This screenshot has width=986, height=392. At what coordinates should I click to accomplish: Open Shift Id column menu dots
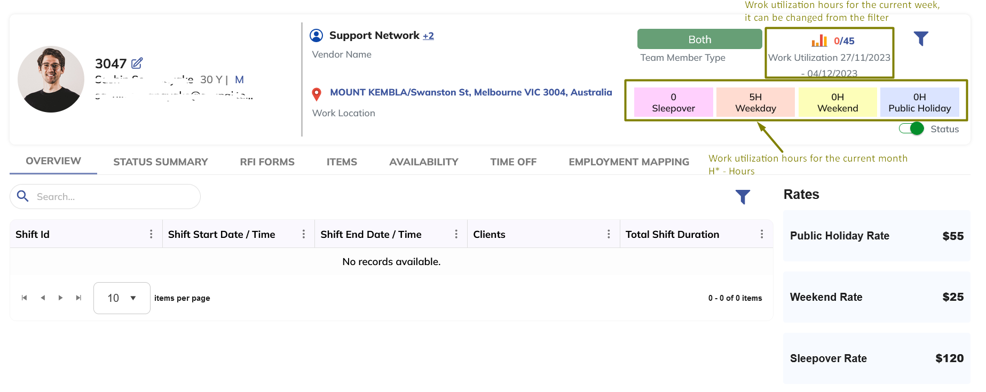[x=151, y=234]
